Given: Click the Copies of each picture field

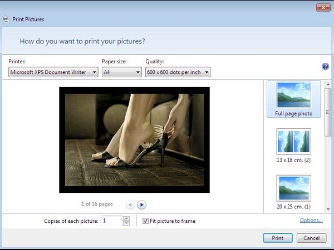Looking at the screenshot, I should (x=111, y=221).
